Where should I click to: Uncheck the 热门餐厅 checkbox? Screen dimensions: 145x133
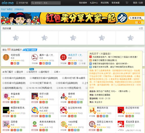[3, 72]
